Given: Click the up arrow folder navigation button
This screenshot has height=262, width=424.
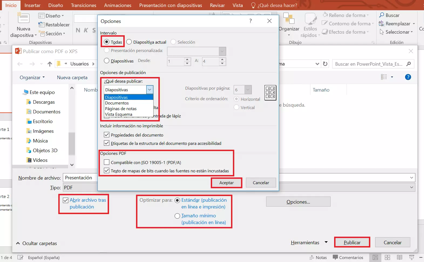Looking at the screenshot, I should (x=50, y=64).
